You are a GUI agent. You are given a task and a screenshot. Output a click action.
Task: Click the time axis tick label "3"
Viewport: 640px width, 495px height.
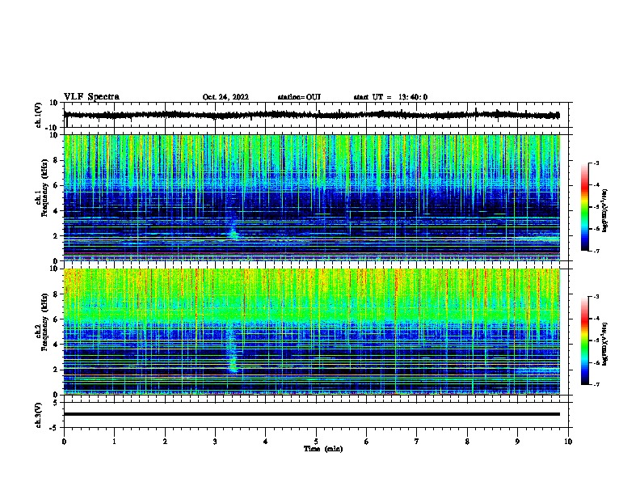coord(215,442)
